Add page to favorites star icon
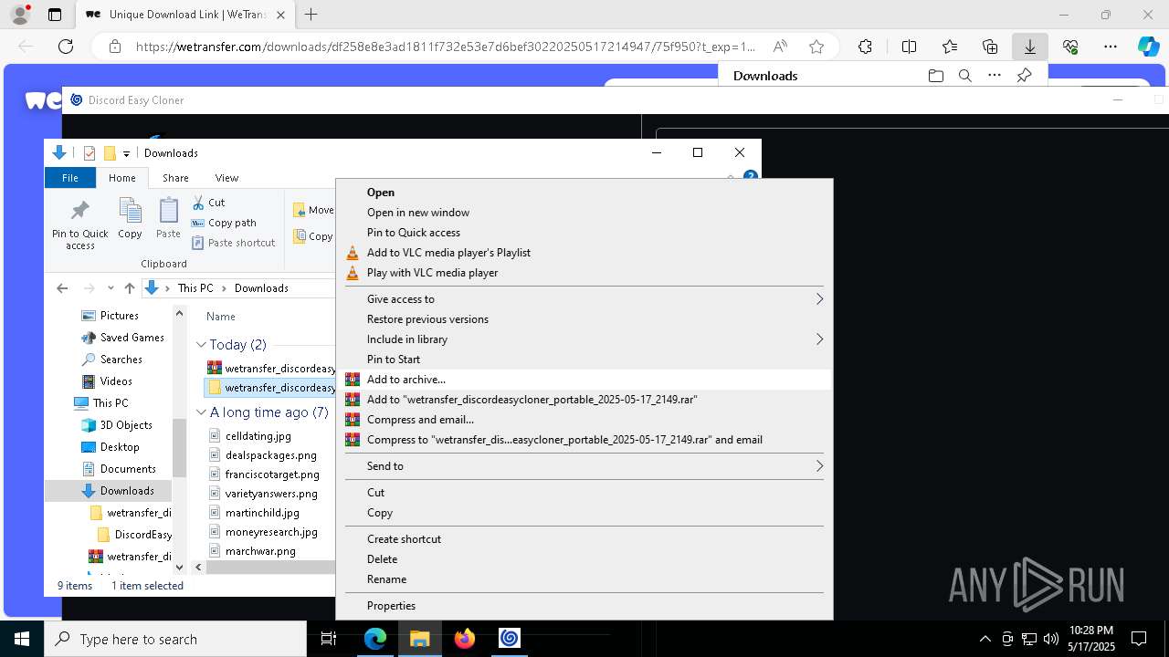 [816, 47]
